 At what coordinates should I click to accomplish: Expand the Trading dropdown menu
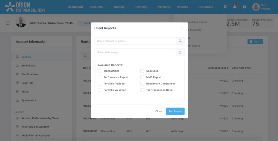(x=120, y=7)
